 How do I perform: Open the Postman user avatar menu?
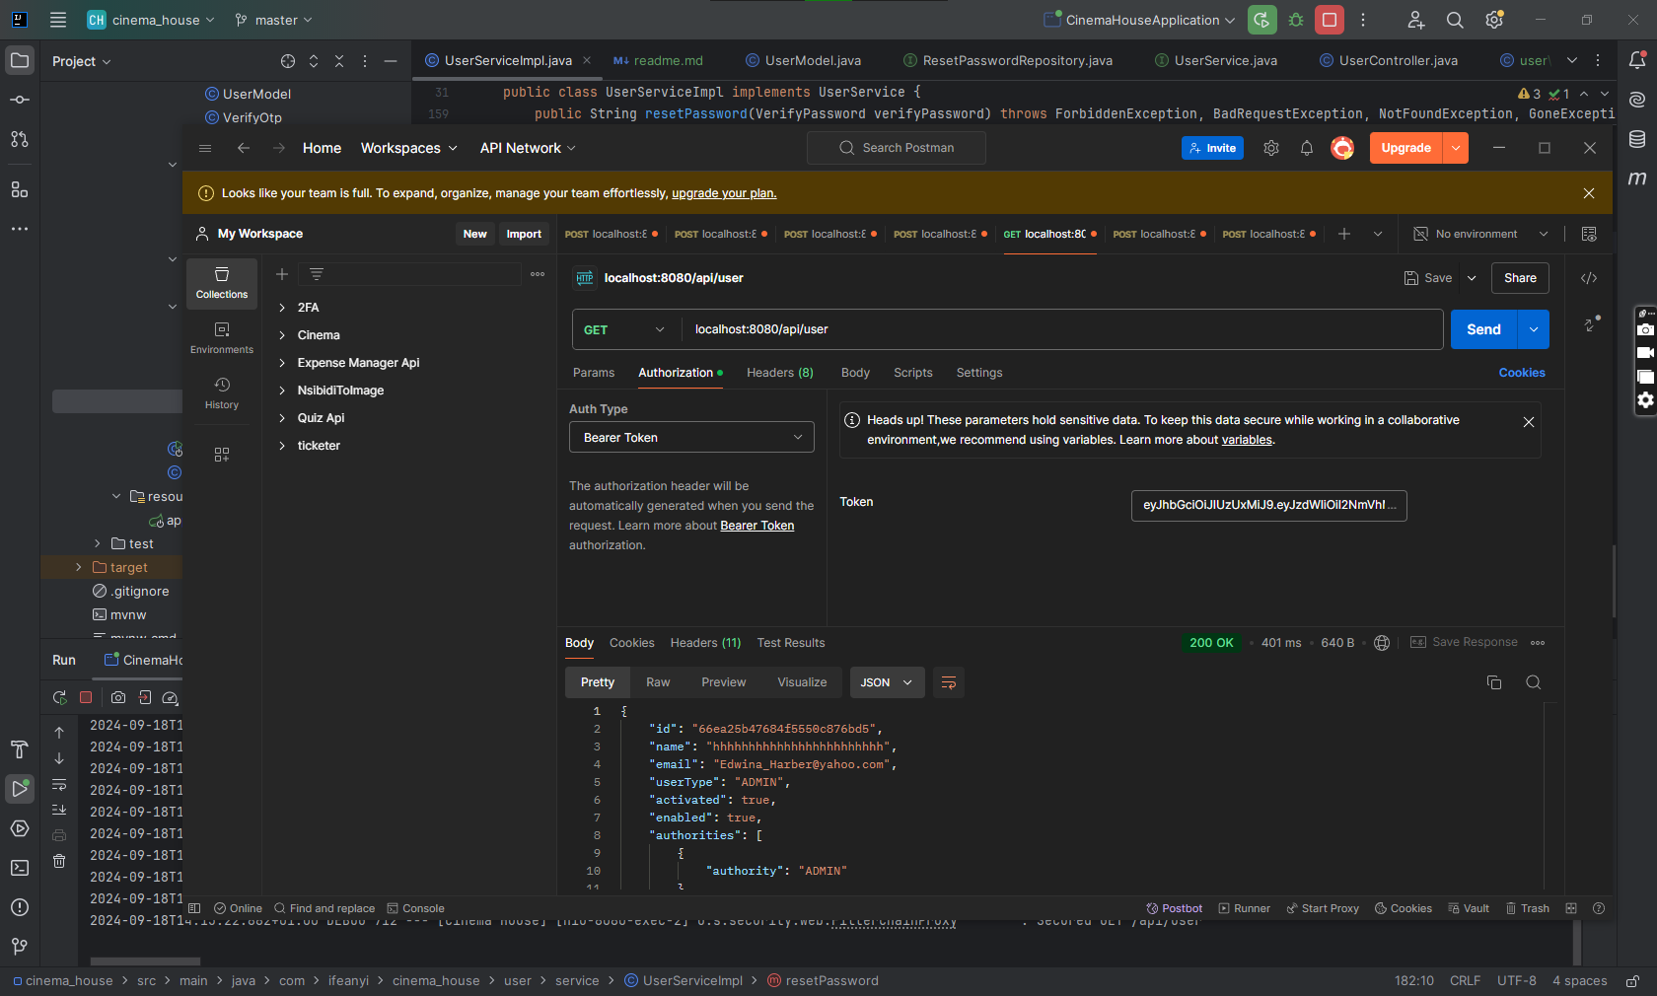click(x=1342, y=148)
